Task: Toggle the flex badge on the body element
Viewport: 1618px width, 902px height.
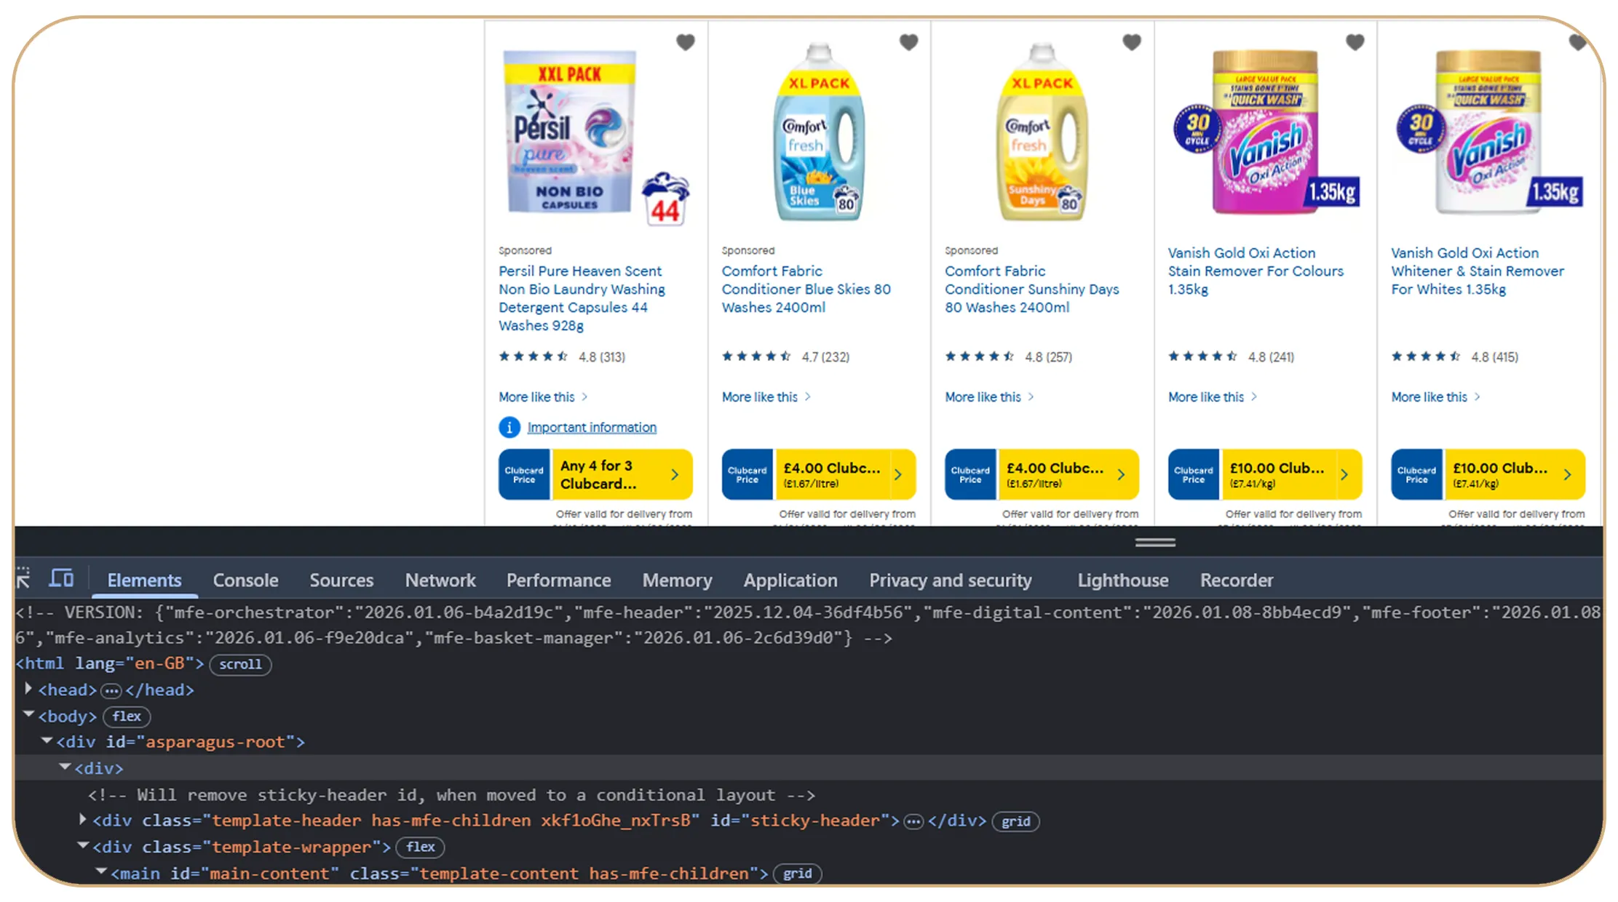Action: click(126, 717)
